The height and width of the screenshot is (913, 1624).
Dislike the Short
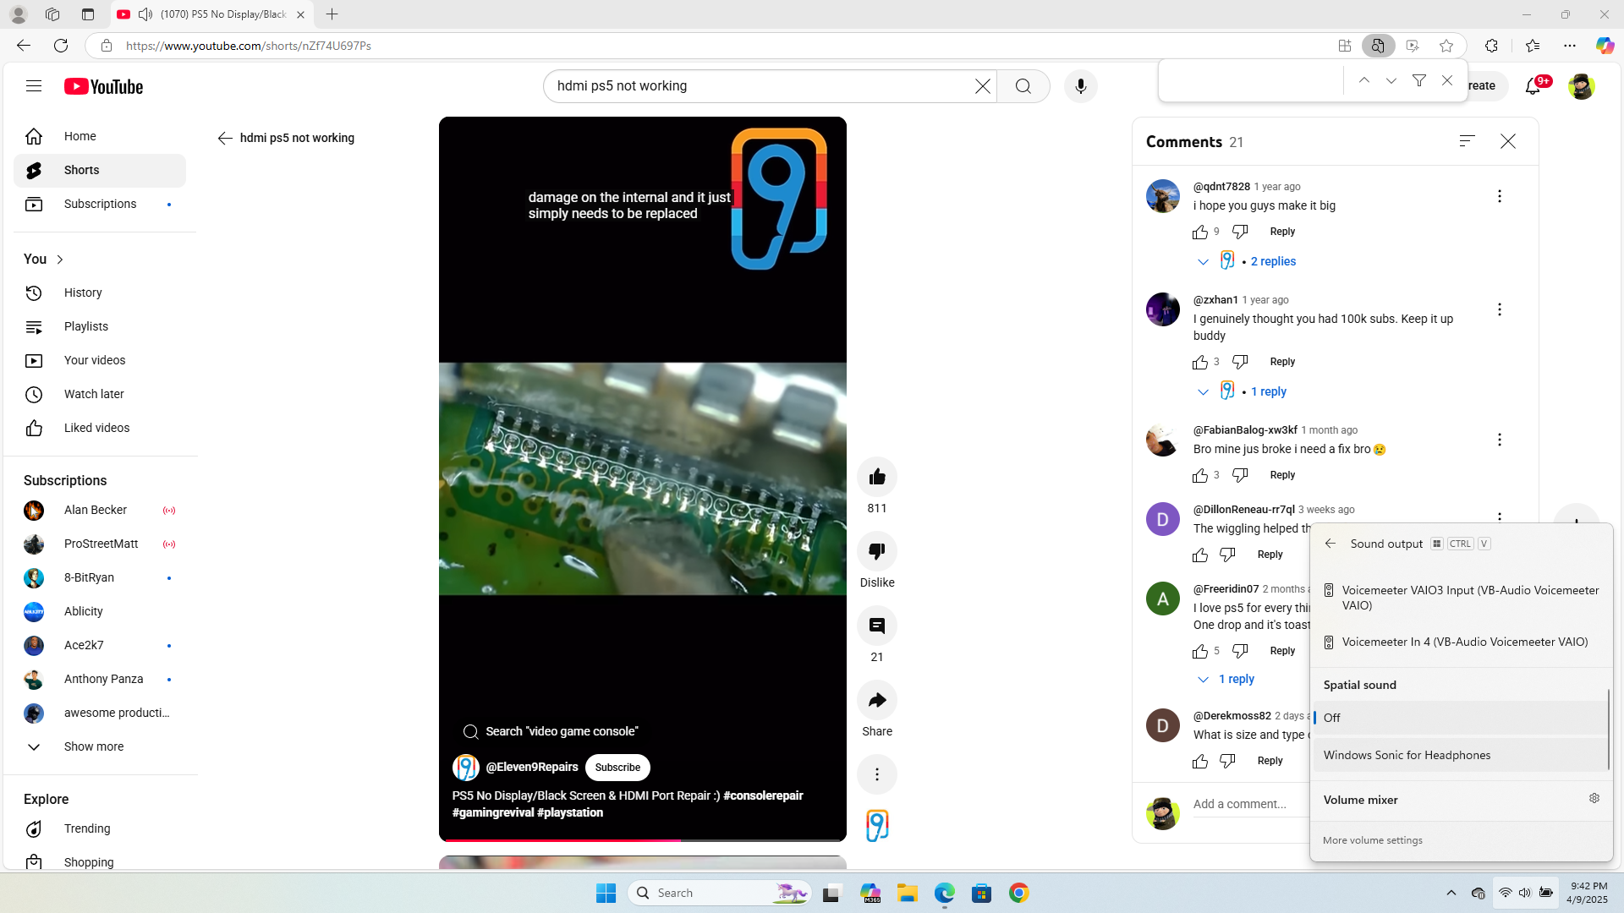pos(877,551)
